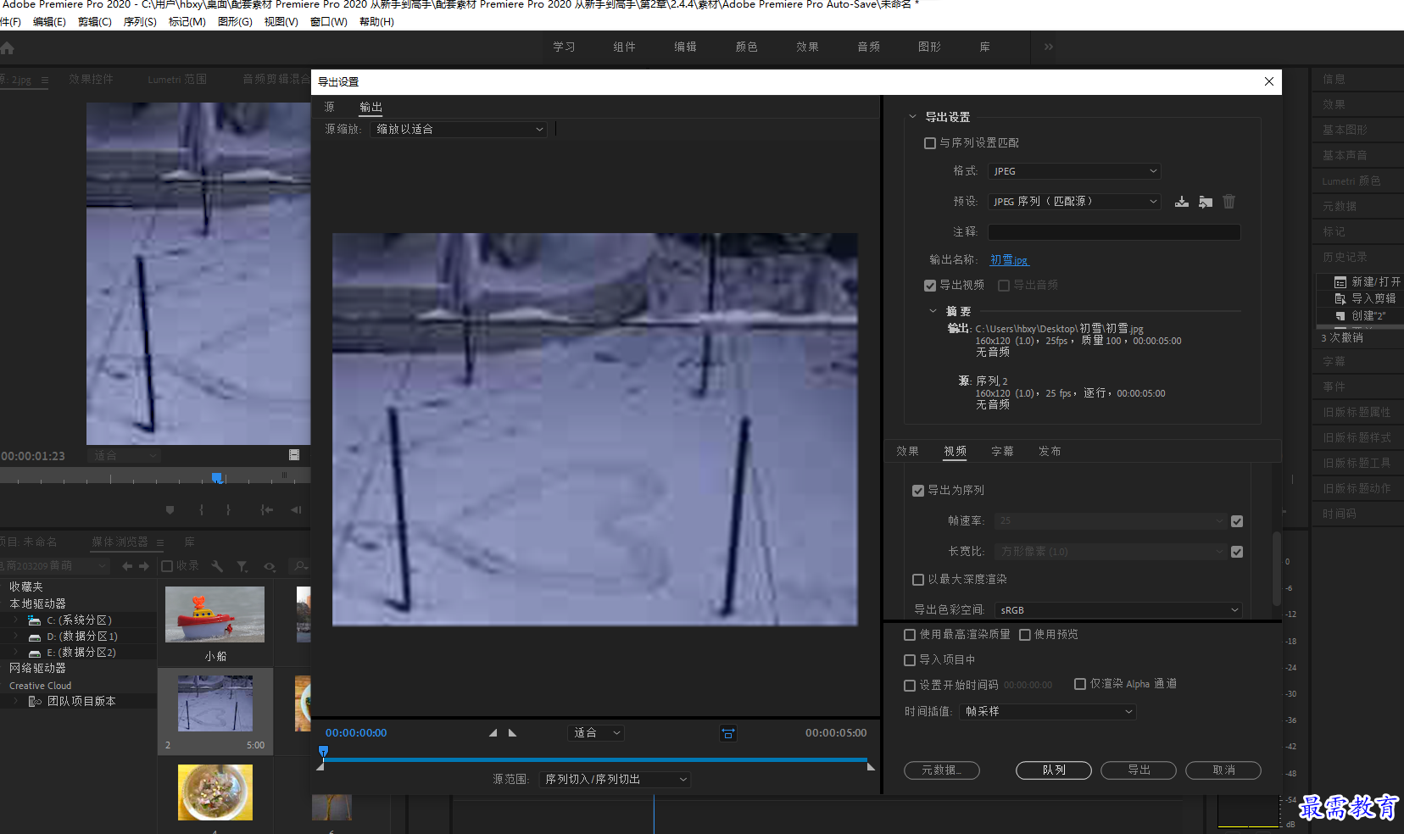Image resolution: width=1404 pixels, height=834 pixels.
Task: Enable set start timecode checkbox
Action: (x=910, y=686)
